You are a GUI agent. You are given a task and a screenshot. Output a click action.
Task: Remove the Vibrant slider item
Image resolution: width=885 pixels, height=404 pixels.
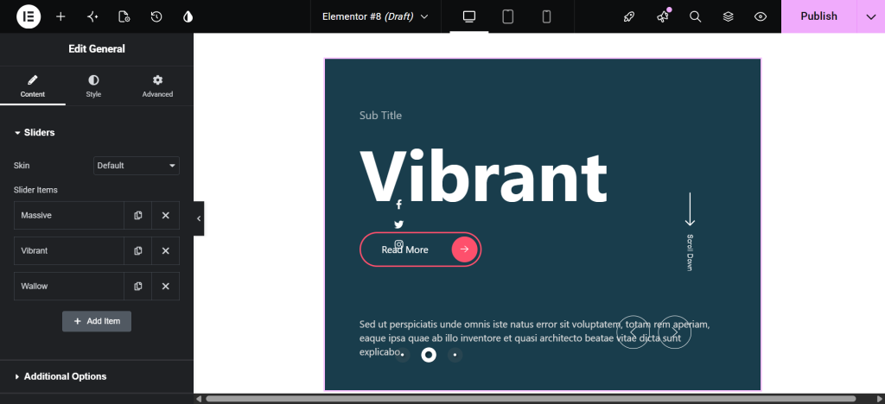point(165,250)
